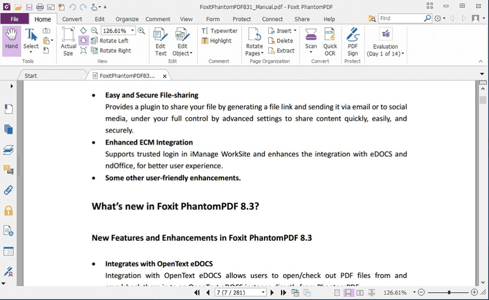Select the Hand tool
This screenshot has height=300, width=489.
point(12,41)
